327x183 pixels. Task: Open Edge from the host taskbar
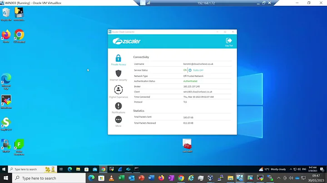(x=91, y=178)
